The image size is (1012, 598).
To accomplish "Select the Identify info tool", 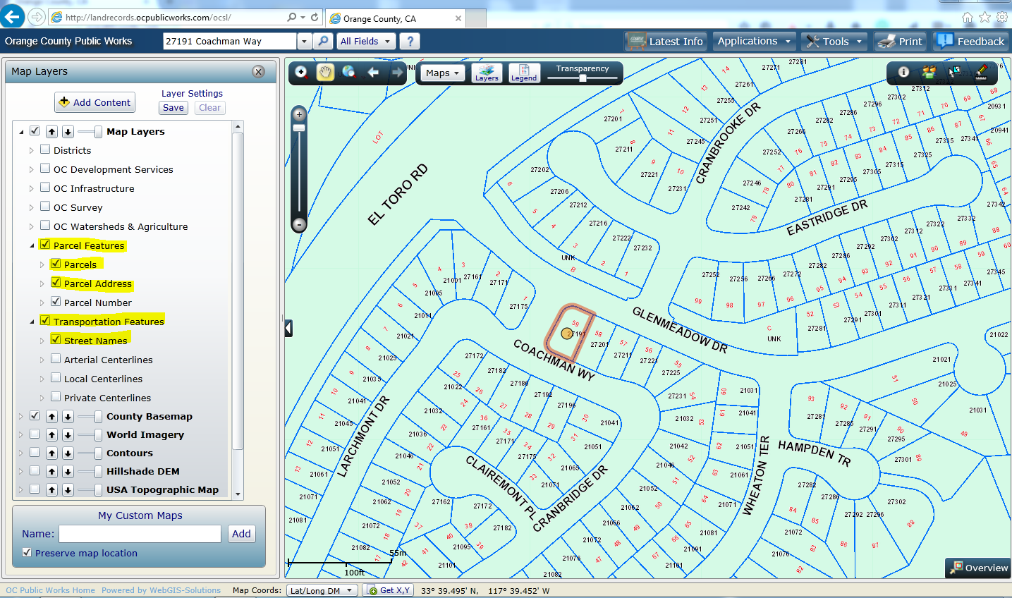I will (903, 72).
